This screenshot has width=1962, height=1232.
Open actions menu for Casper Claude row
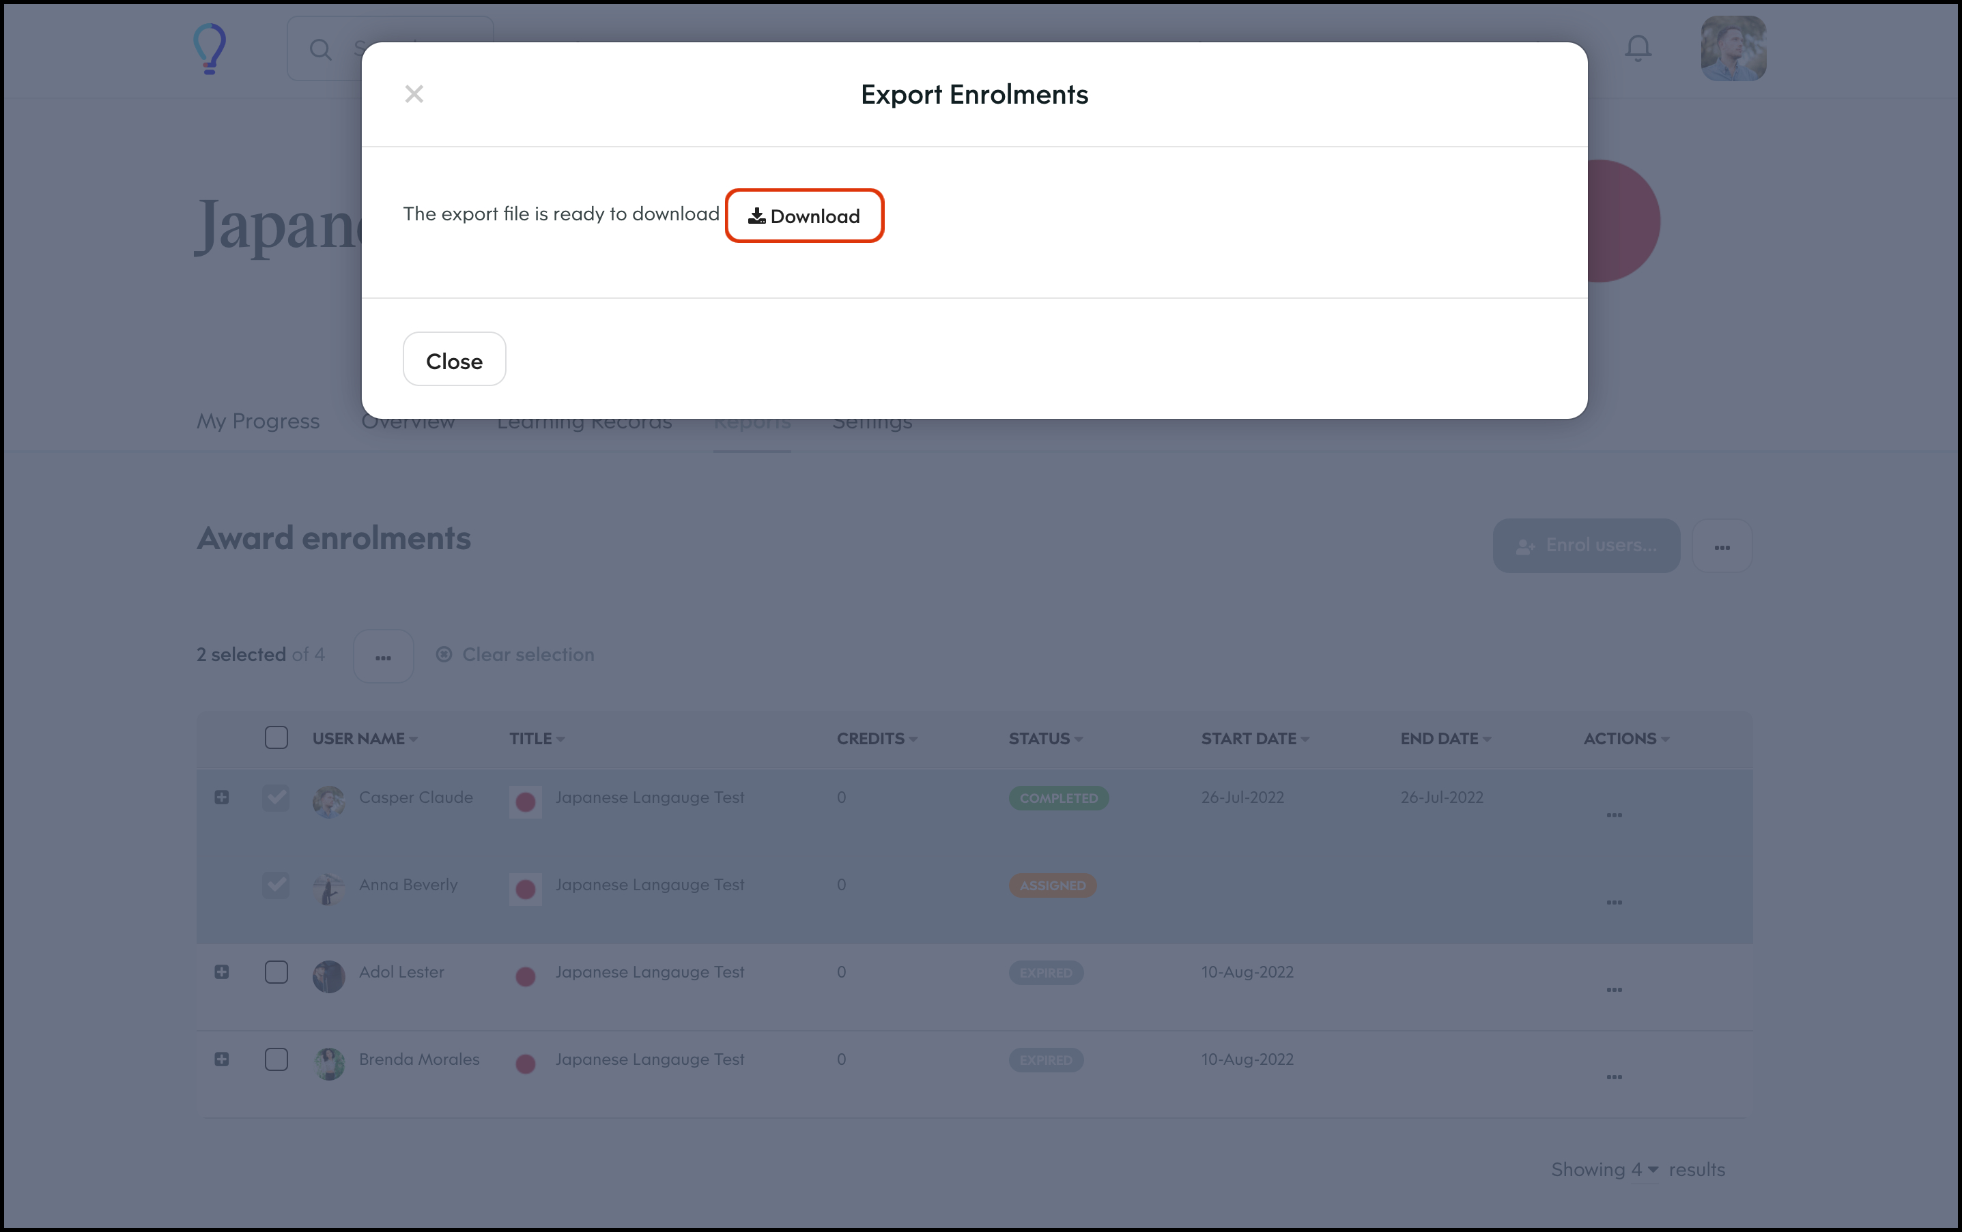(x=1613, y=815)
